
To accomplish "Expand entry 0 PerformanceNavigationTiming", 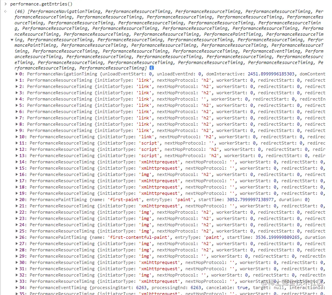I will click(x=17, y=74).
